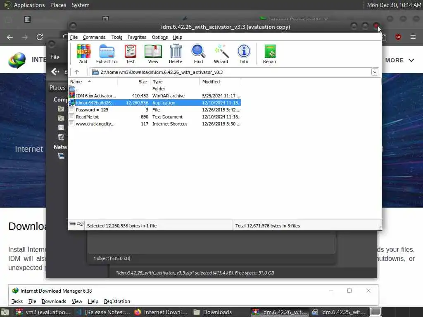Open IDM 6.38 Downloads menu
The image size is (423, 317).
(54, 301)
